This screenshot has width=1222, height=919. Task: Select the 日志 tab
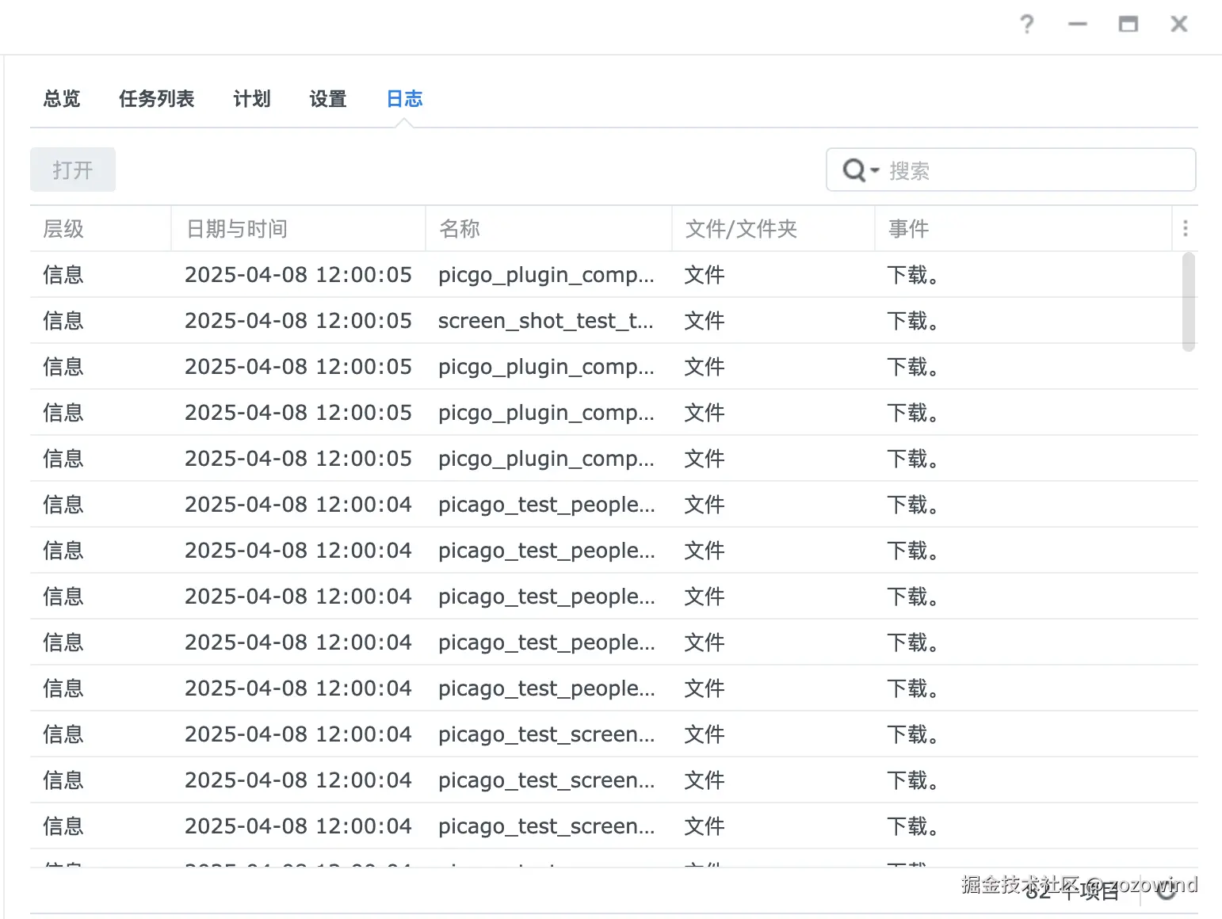pyautogui.click(x=404, y=99)
